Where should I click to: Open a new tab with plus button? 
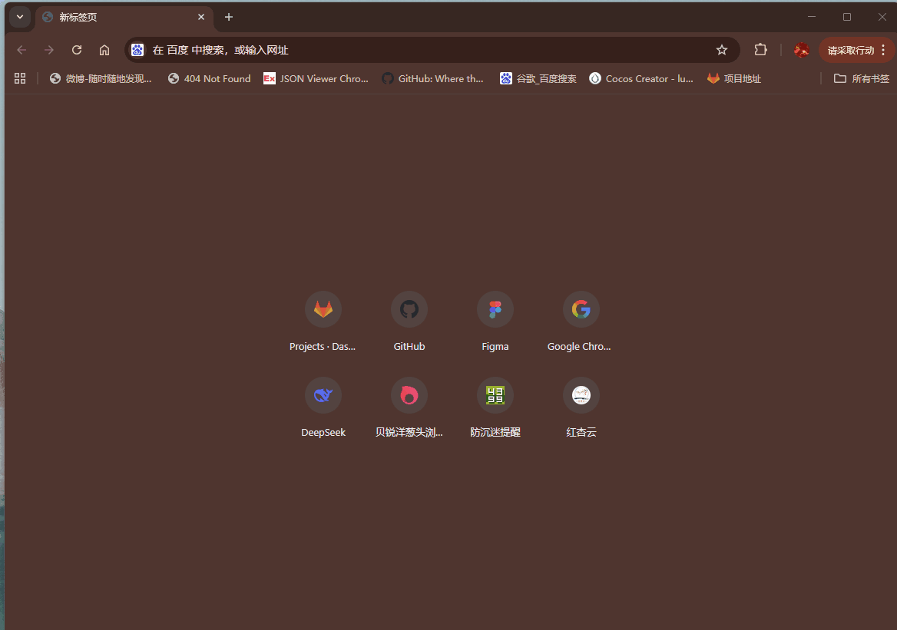229,17
